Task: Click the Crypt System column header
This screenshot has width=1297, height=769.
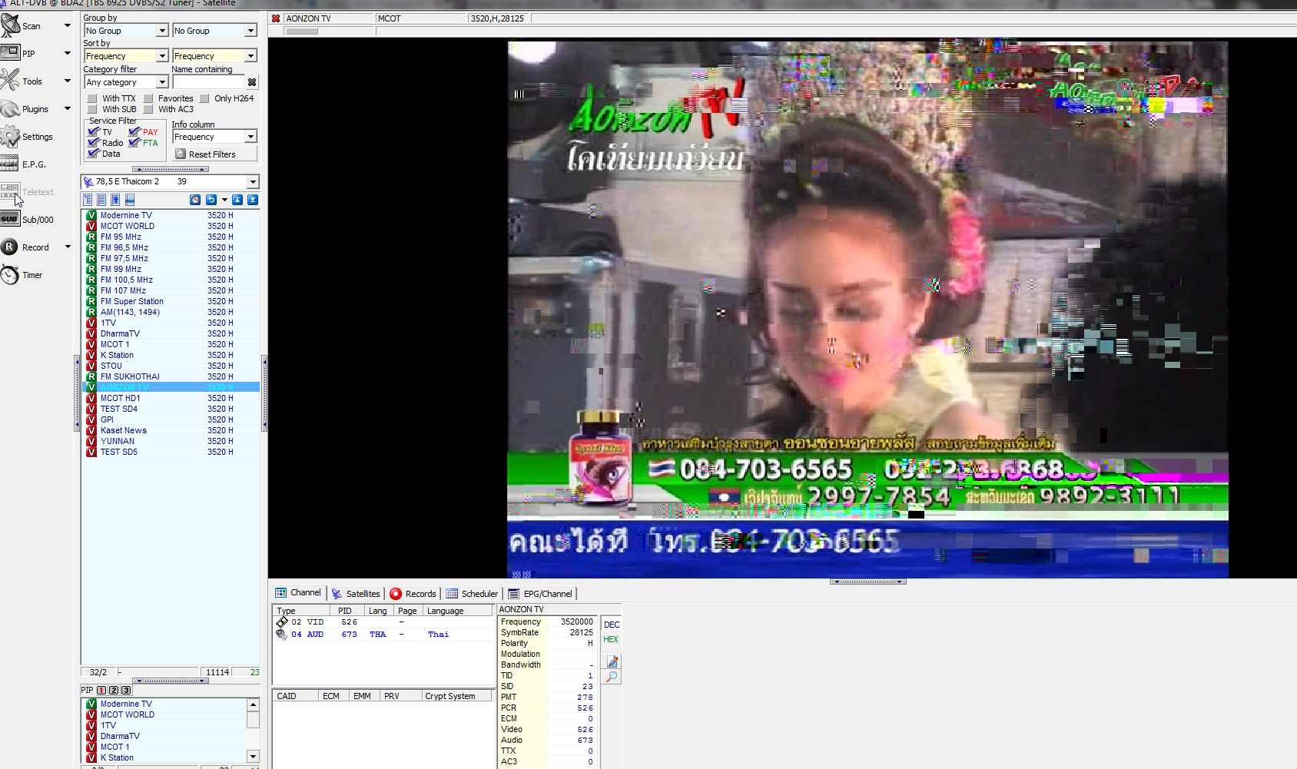Action: (x=458, y=696)
